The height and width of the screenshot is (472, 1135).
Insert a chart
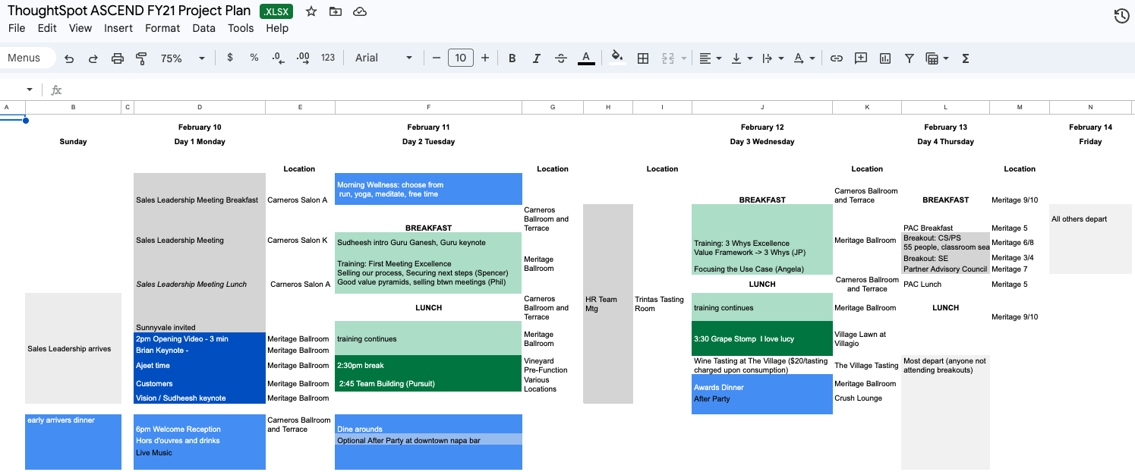click(885, 58)
